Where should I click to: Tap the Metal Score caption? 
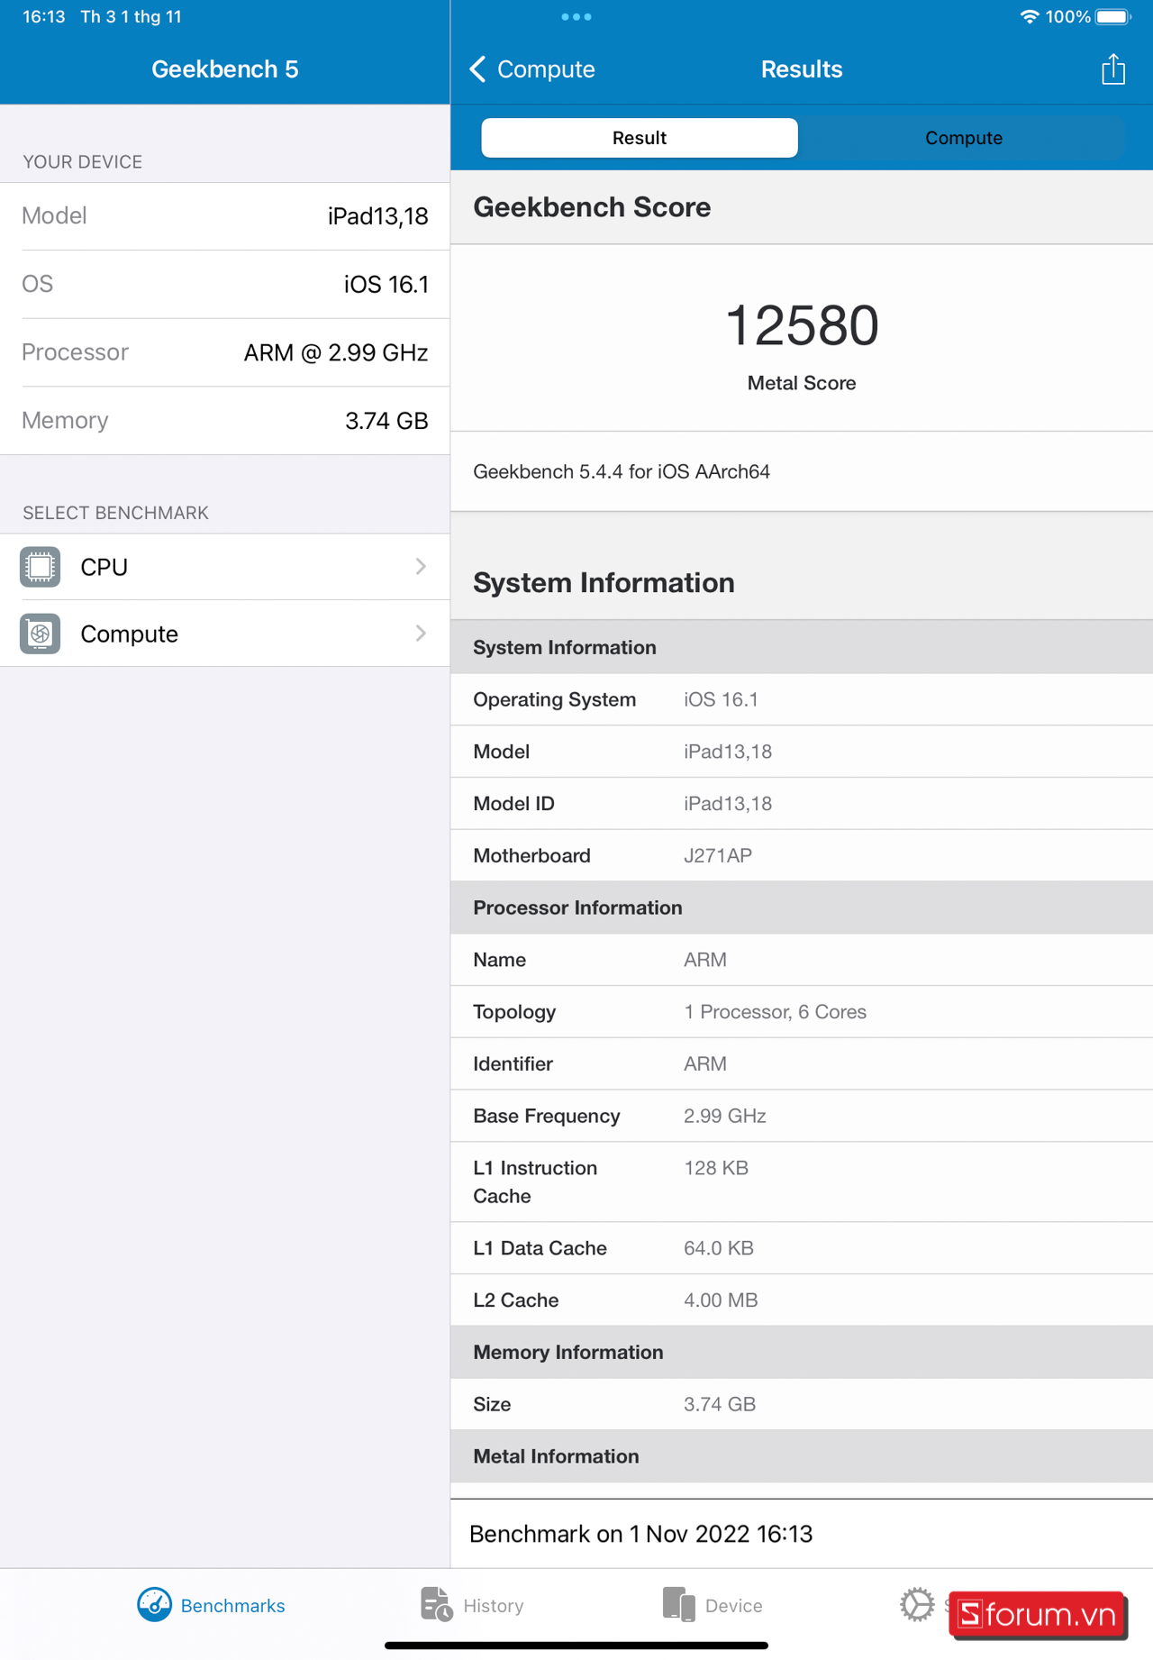tap(802, 383)
